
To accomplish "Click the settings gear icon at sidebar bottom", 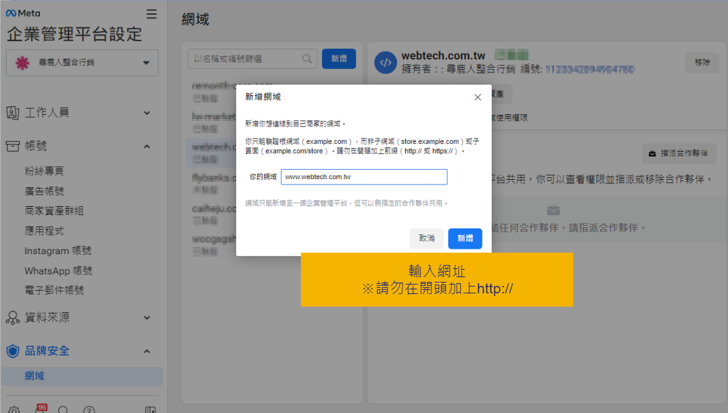I will [14, 410].
